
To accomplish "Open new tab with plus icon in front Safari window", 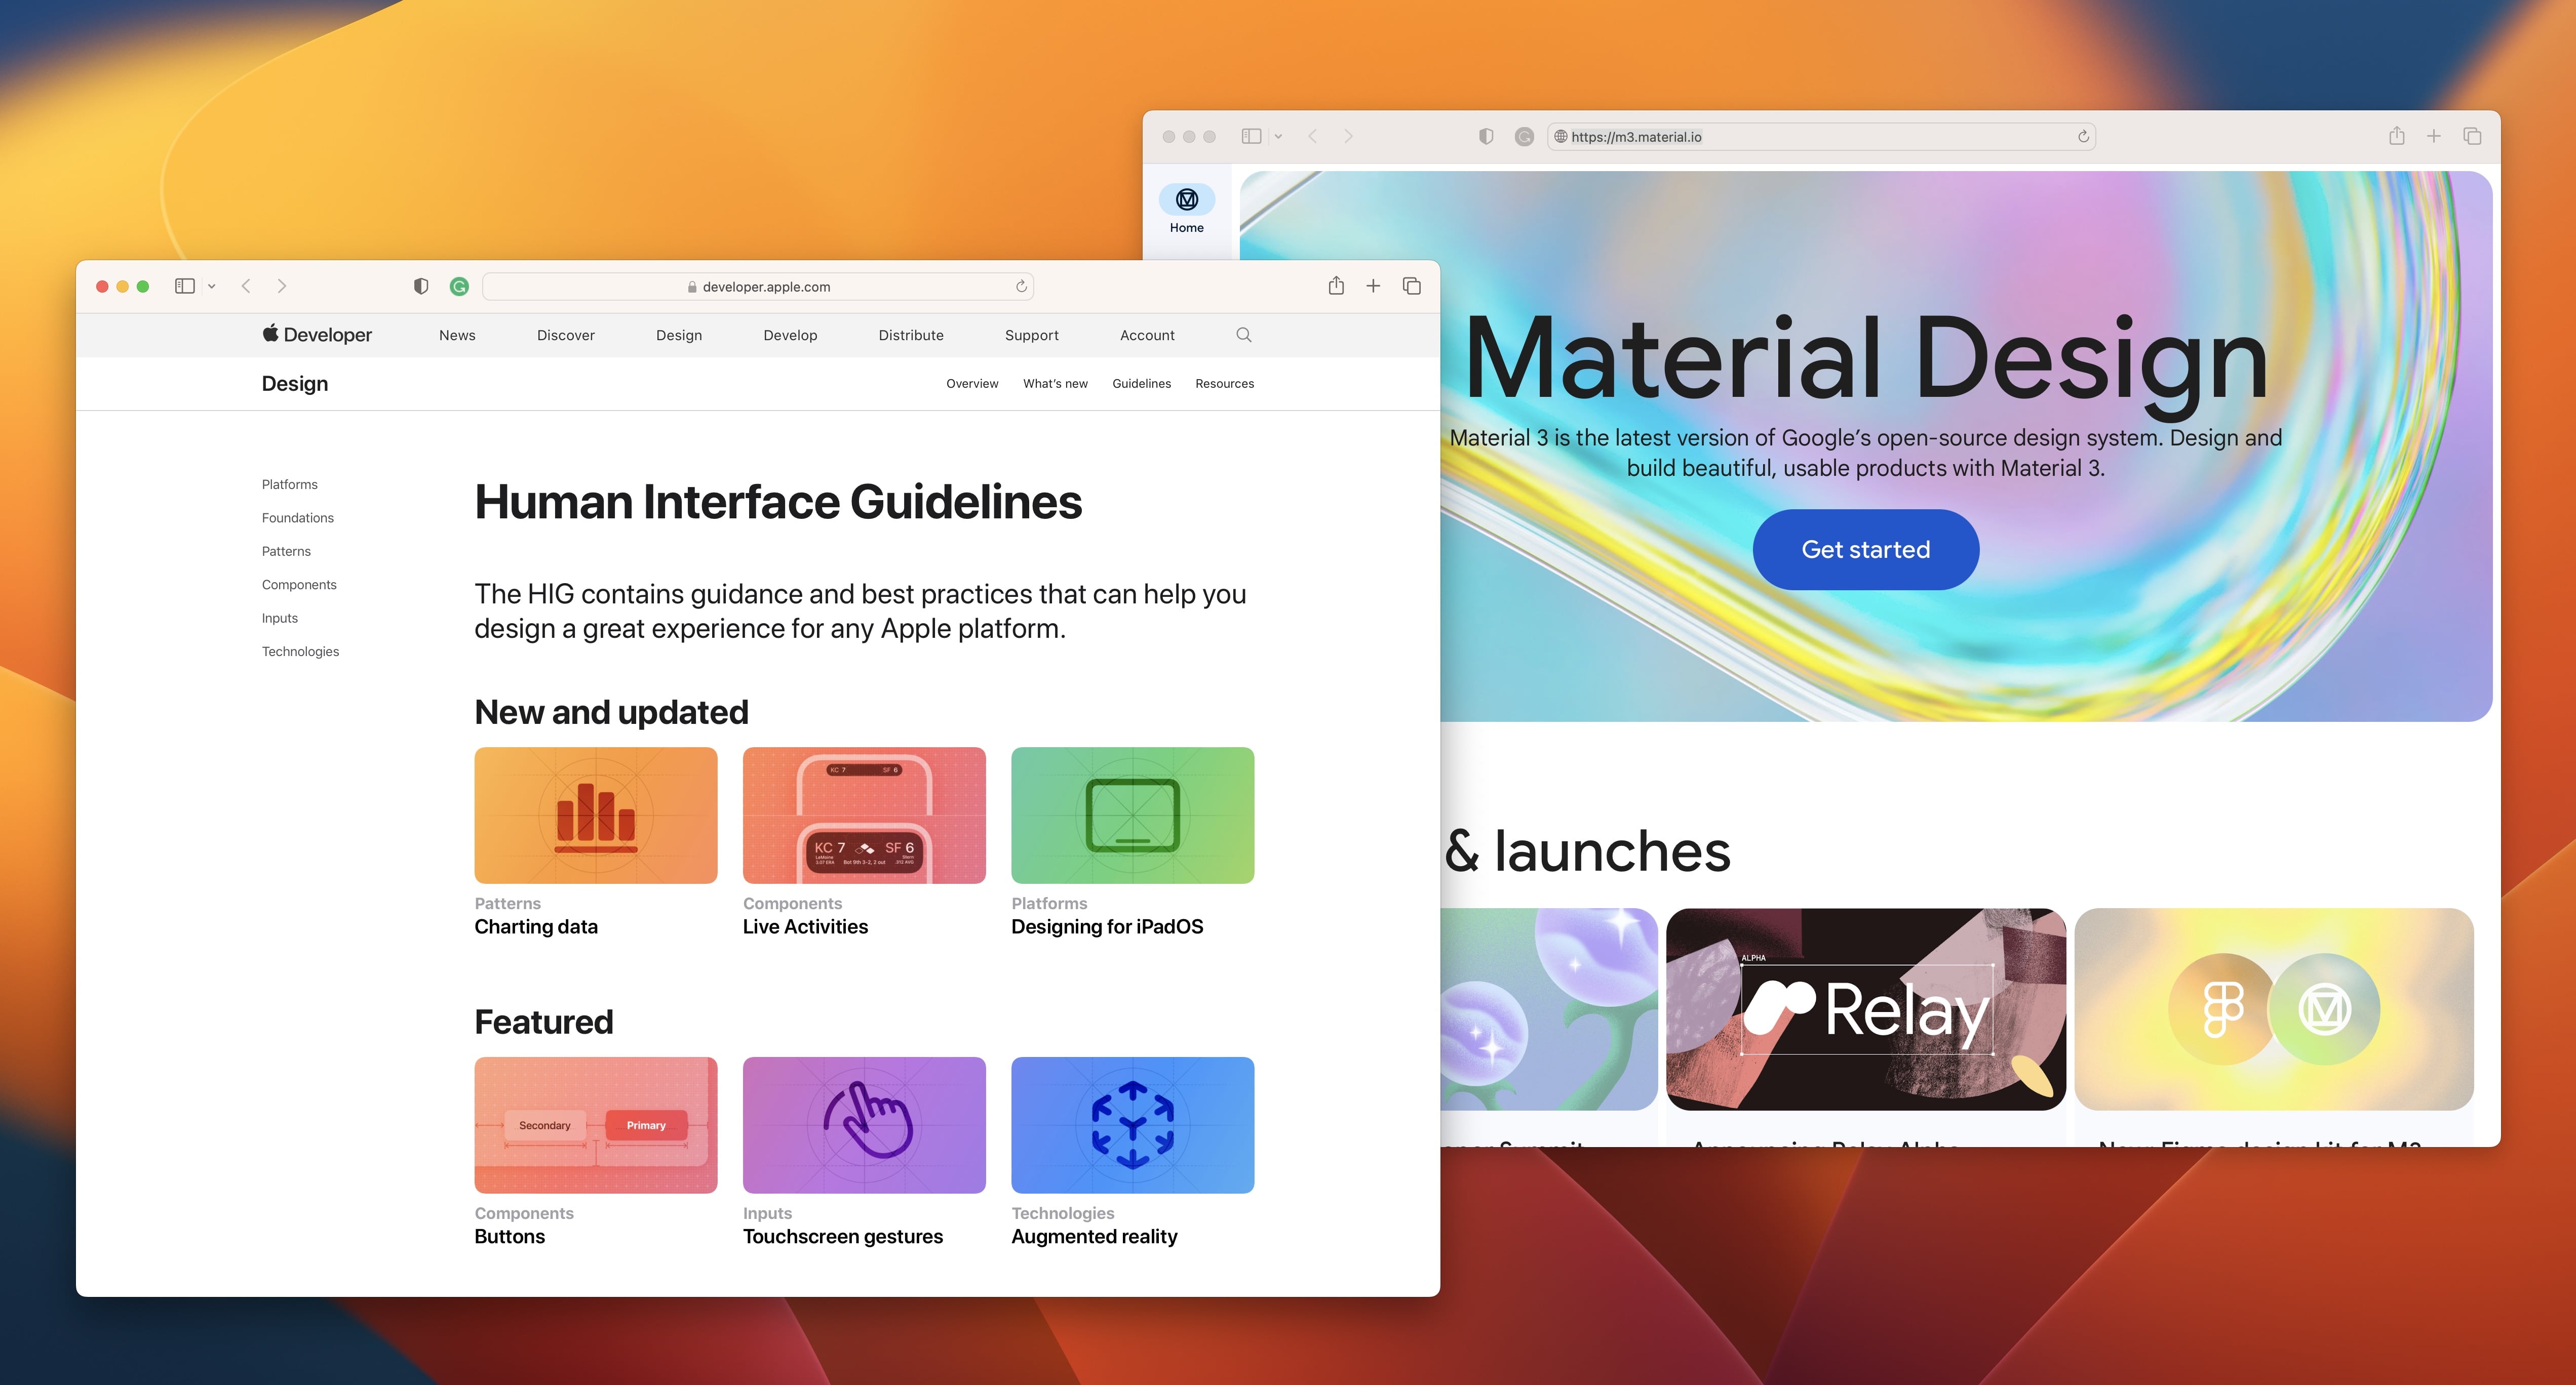I will tap(1373, 286).
